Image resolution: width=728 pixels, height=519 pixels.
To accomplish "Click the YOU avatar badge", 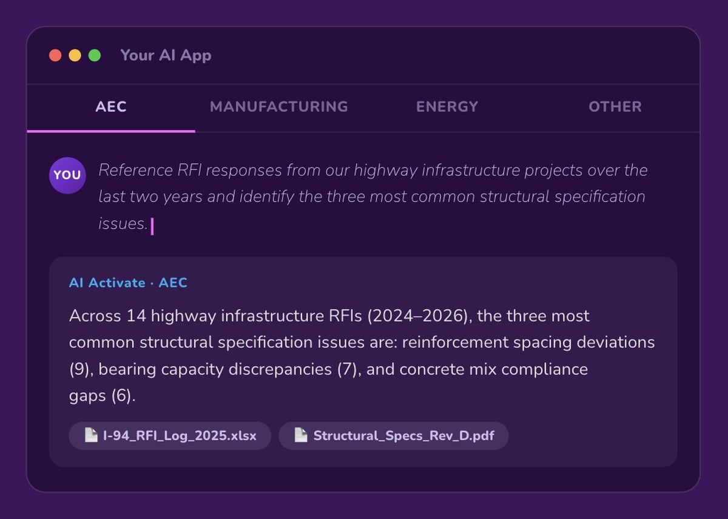I will tap(67, 175).
